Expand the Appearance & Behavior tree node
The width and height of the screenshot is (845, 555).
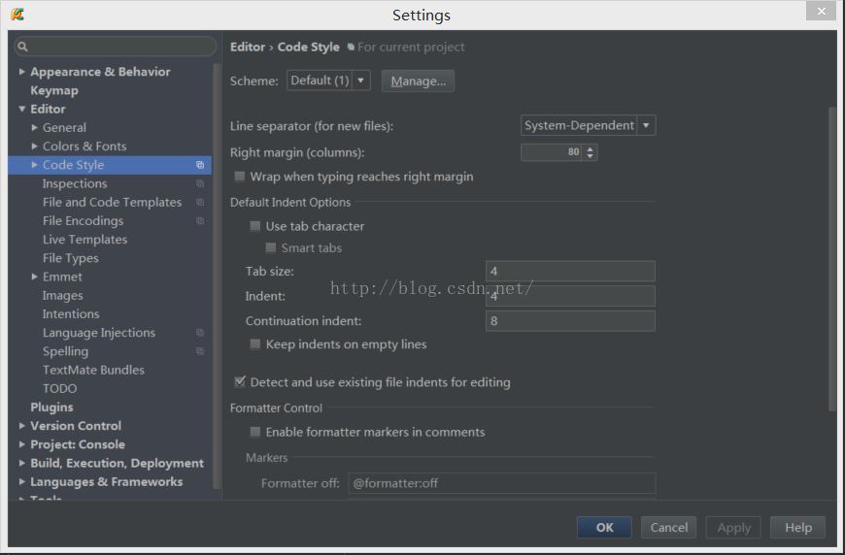[x=22, y=72]
